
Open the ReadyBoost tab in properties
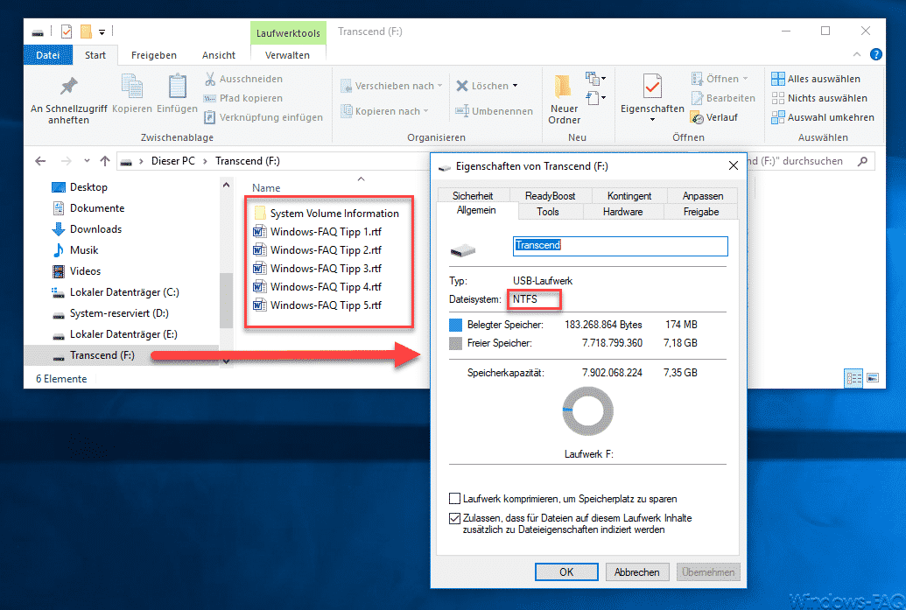551,195
